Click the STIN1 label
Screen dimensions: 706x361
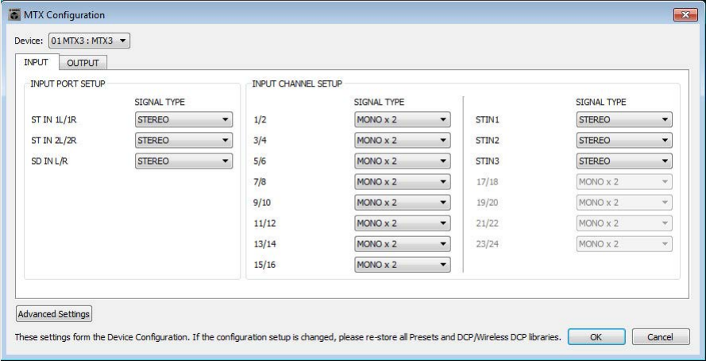[487, 120]
